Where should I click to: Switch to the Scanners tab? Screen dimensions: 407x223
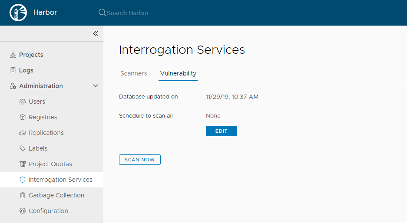133,73
